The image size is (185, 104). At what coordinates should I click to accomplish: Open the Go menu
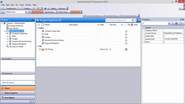coord(17,5)
